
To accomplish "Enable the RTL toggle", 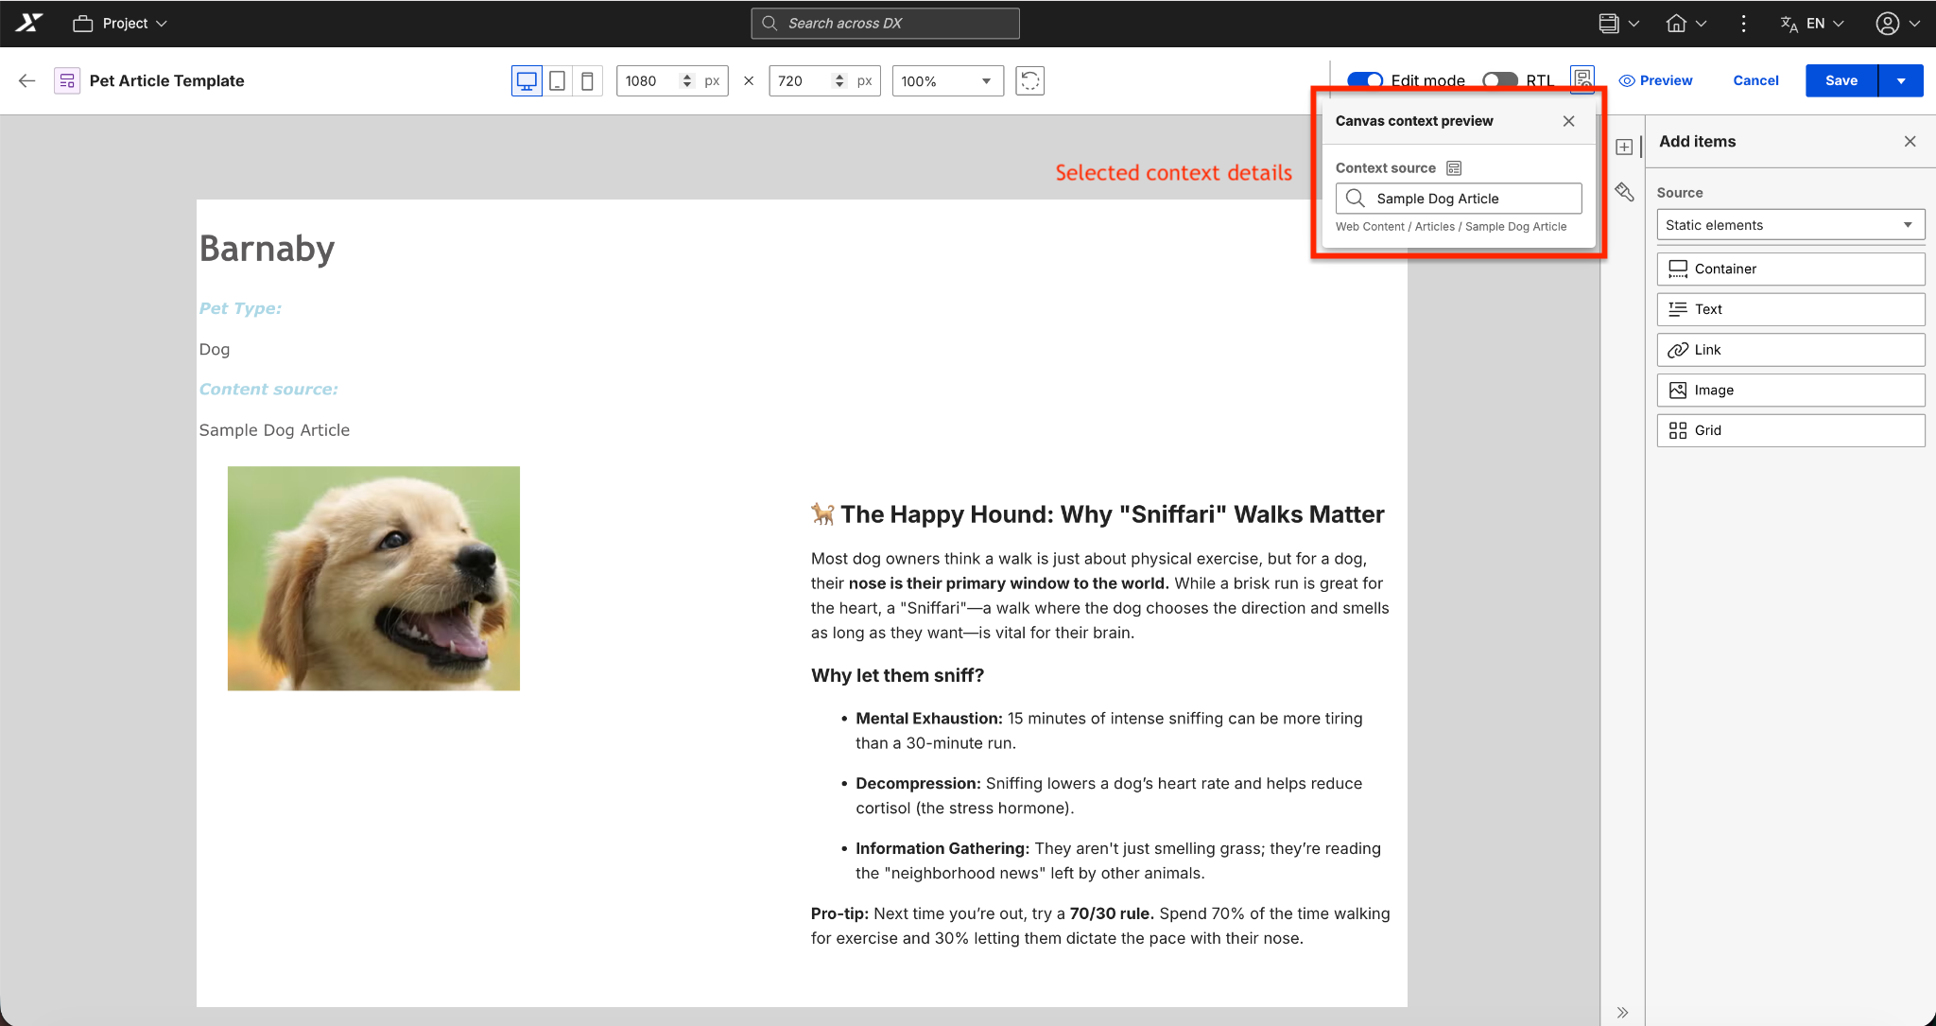I will (1499, 80).
